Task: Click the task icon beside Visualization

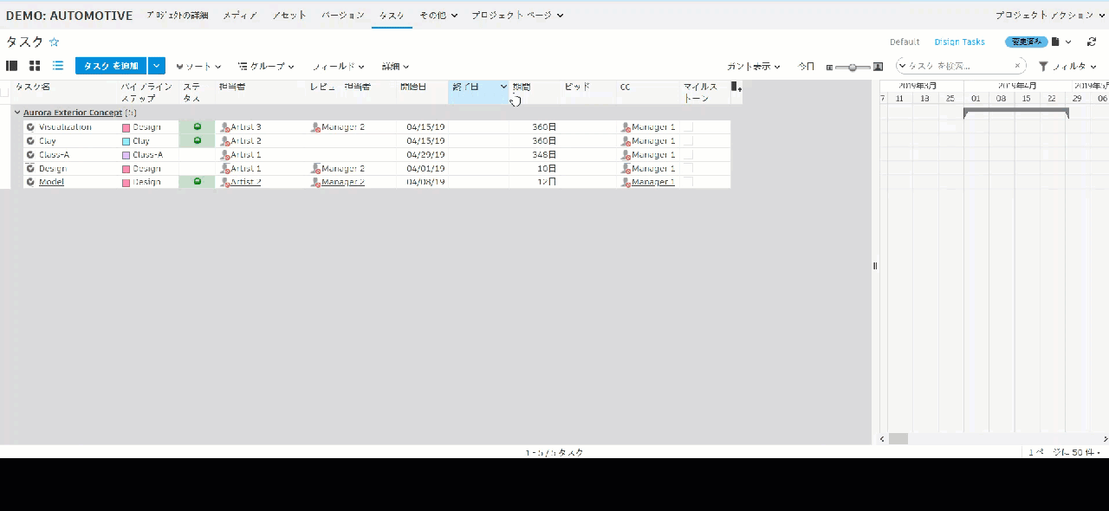Action: click(x=30, y=126)
